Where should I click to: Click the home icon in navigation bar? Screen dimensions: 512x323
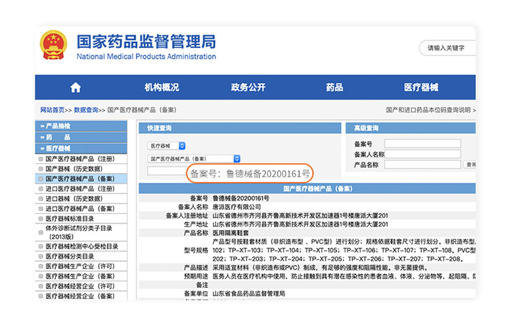[x=75, y=87]
